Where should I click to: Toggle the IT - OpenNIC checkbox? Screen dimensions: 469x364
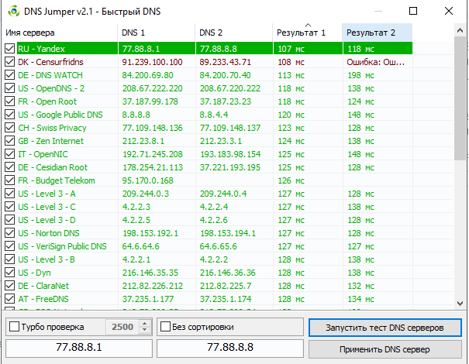(9, 153)
